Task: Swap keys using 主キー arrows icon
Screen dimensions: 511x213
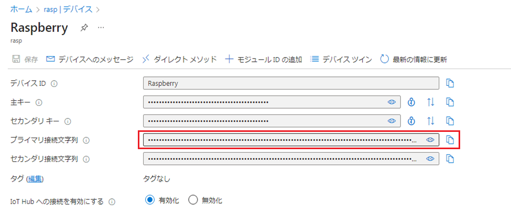Action: [431, 102]
